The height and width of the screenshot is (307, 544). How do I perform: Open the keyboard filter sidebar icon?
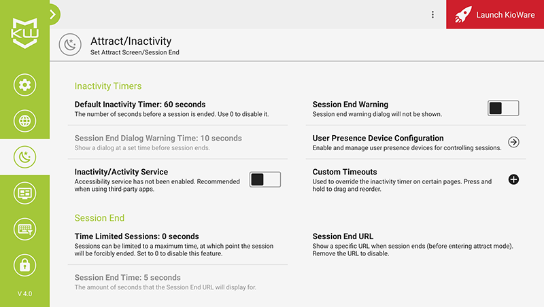tap(24, 229)
